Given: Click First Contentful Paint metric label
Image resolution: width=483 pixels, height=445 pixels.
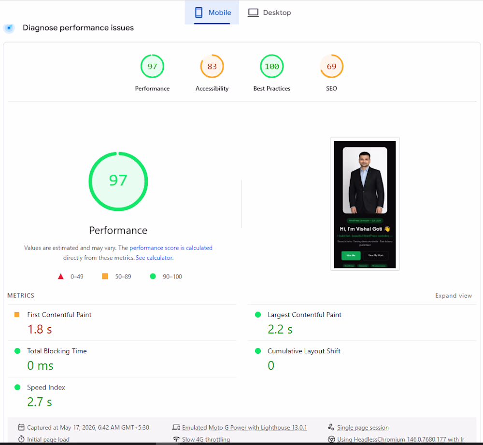Looking at the screenshot, I should (59, 315).
